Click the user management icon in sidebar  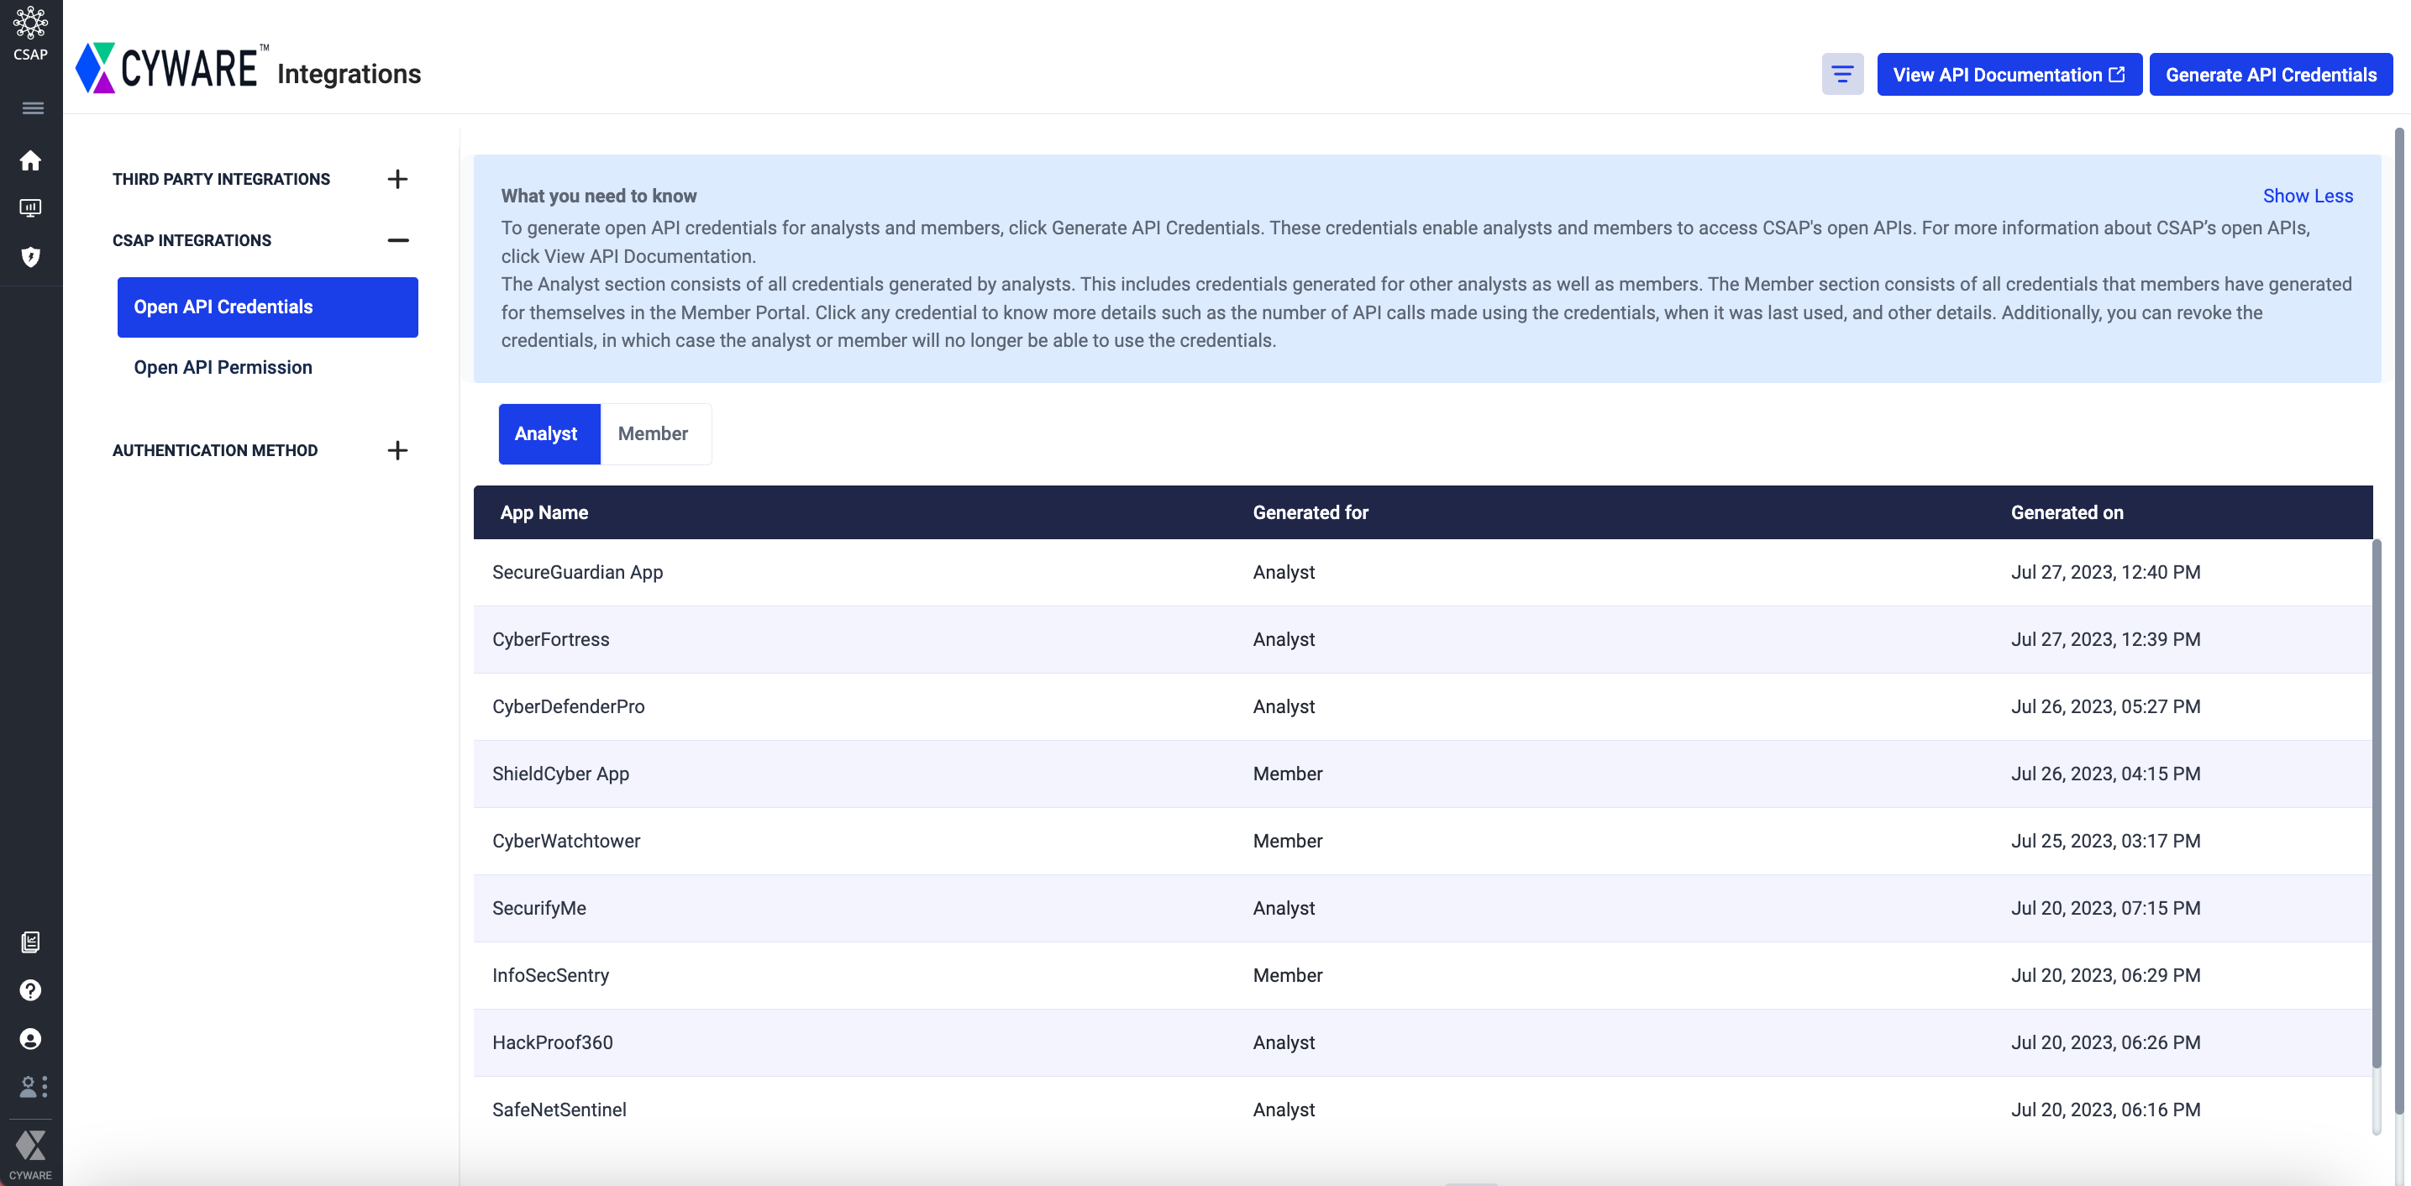pyautogui.click(x=33, y=1087)
